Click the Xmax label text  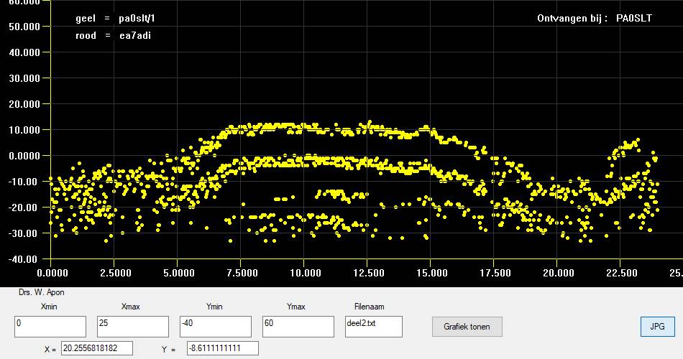[131, 307]
